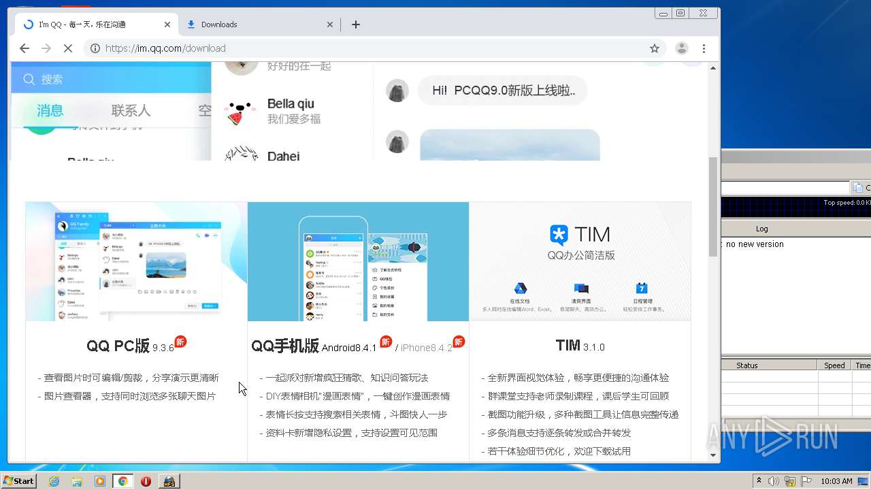
Task: Click the volume speaker tray icon
Action: (x=774, y=481)
